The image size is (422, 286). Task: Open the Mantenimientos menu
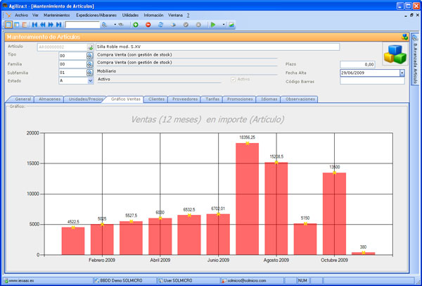(56, 15)
